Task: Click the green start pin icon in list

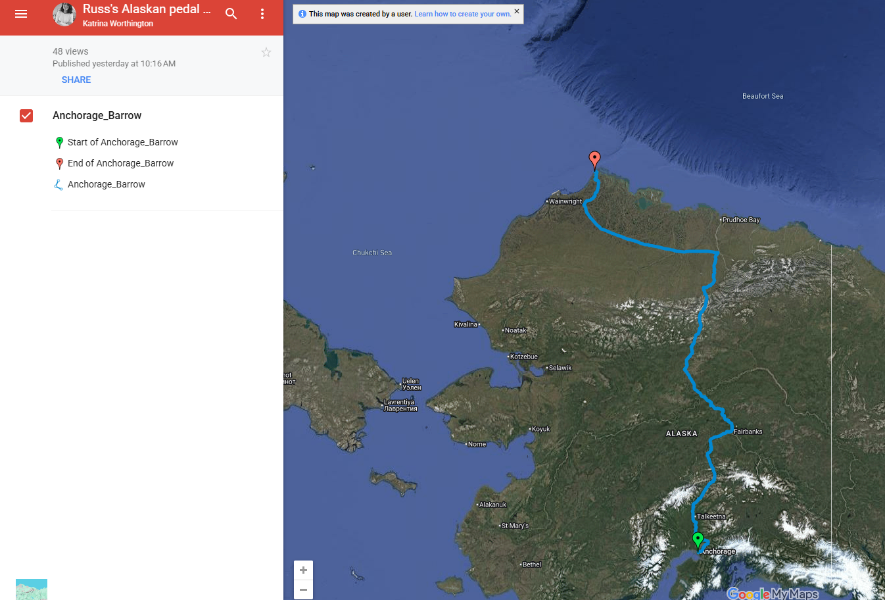Action: (x=59, y=142)
